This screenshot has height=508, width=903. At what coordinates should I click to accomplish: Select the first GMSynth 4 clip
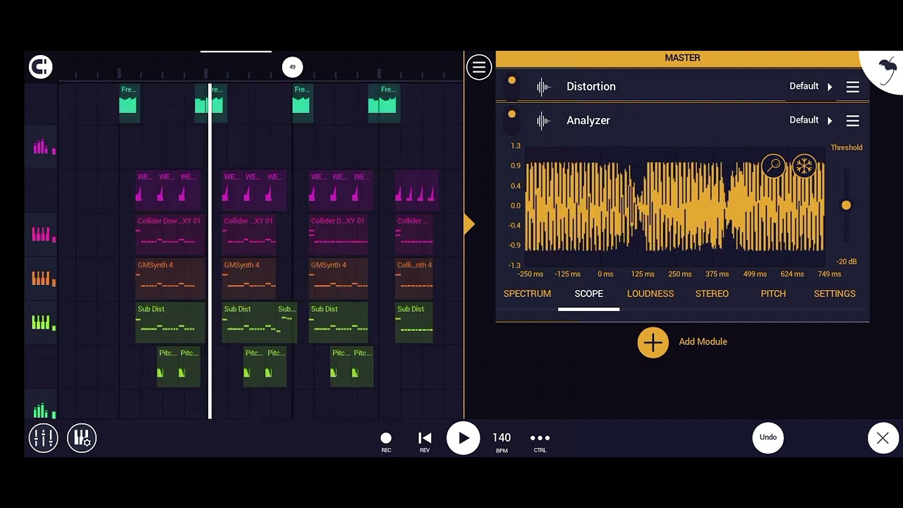tap(170, 279)
